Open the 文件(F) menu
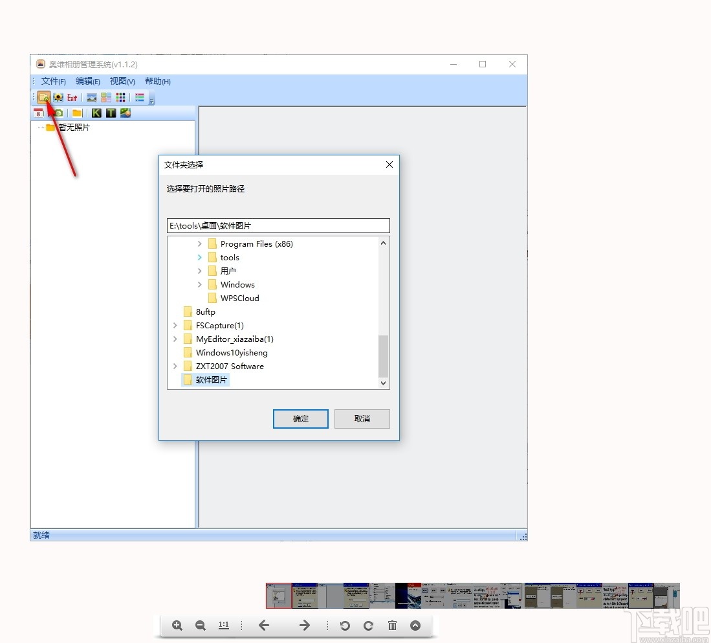This screenshot has width=711, height=643. coord(54,81)
